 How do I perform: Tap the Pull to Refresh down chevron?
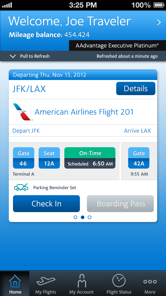pyautogui.click(x=13, y=56)
